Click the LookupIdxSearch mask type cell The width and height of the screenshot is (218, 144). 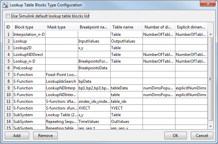tap(61, 81)
